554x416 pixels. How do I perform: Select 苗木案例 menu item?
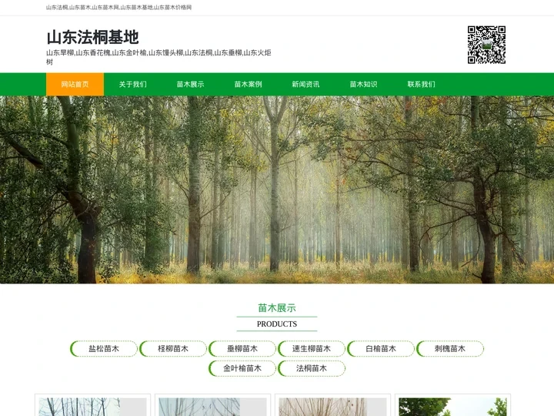click(x=248, y=84)
